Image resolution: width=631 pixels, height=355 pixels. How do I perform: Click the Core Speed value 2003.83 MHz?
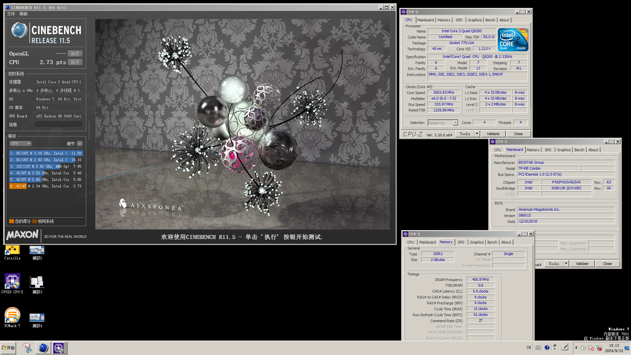(x=444, y=93)
